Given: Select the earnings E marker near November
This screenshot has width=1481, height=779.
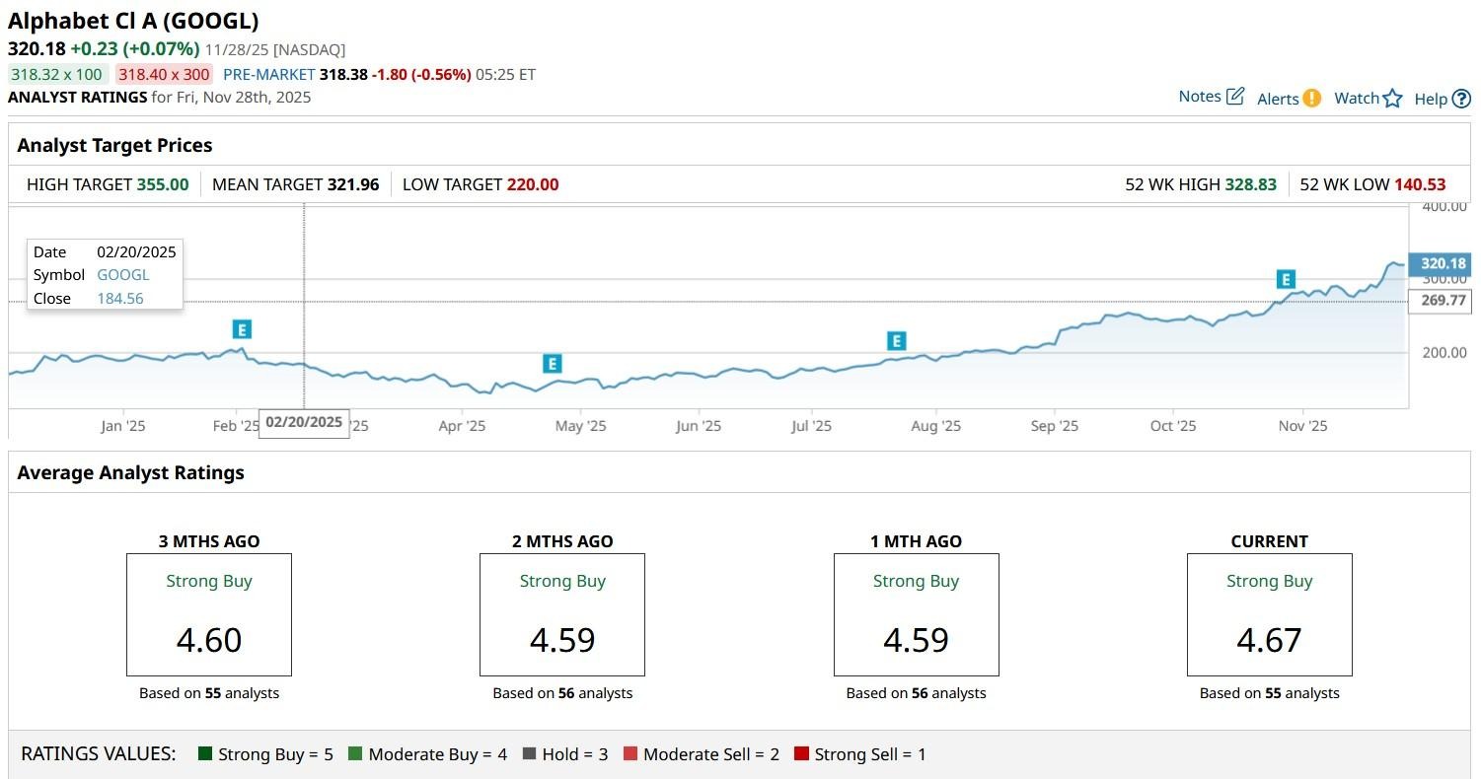Looking at the screenshot, I should 1285,280.
